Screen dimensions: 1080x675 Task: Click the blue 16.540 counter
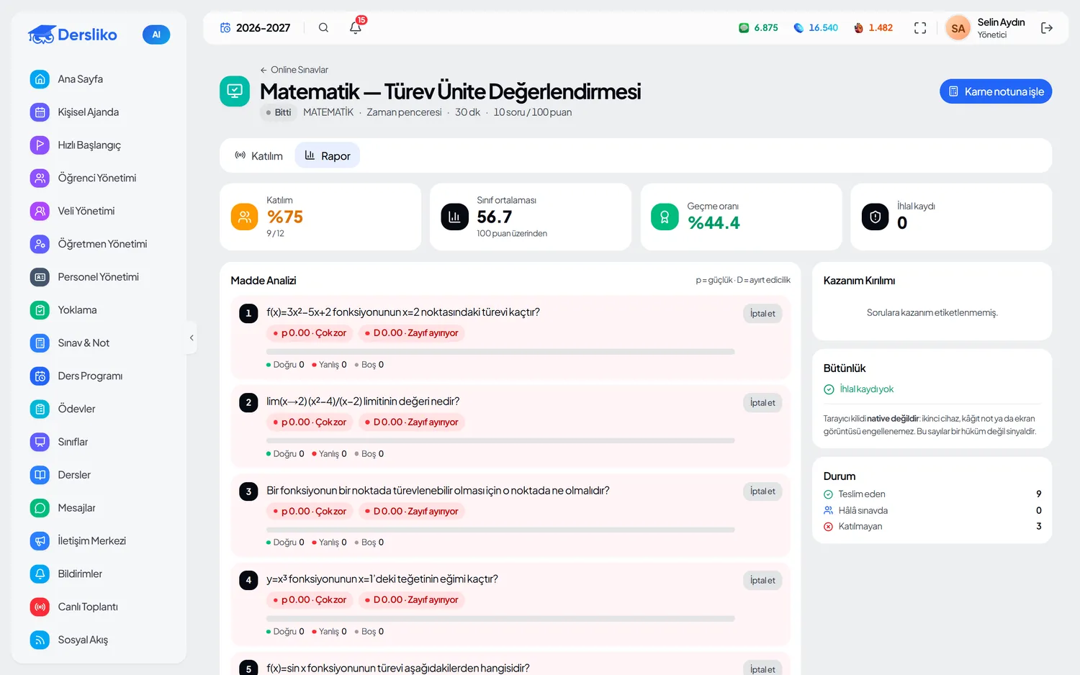click(x=816, y=28)
